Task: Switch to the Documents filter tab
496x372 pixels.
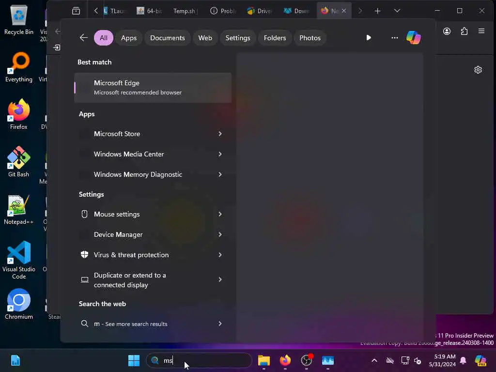Action: pyautogui.click(x=167, y=38)
